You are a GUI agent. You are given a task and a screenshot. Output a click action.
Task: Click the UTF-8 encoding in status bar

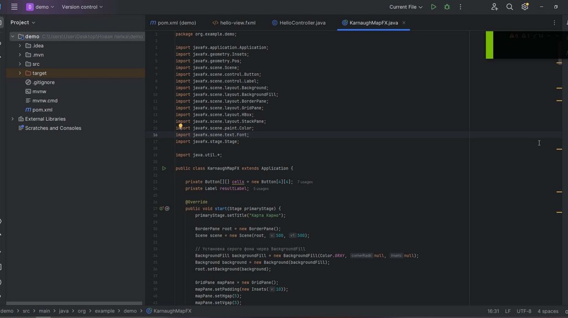[524, 311]
